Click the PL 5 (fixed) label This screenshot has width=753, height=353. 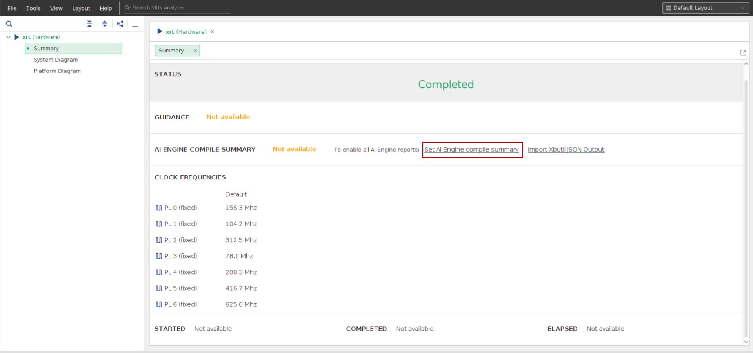[180, 288]
